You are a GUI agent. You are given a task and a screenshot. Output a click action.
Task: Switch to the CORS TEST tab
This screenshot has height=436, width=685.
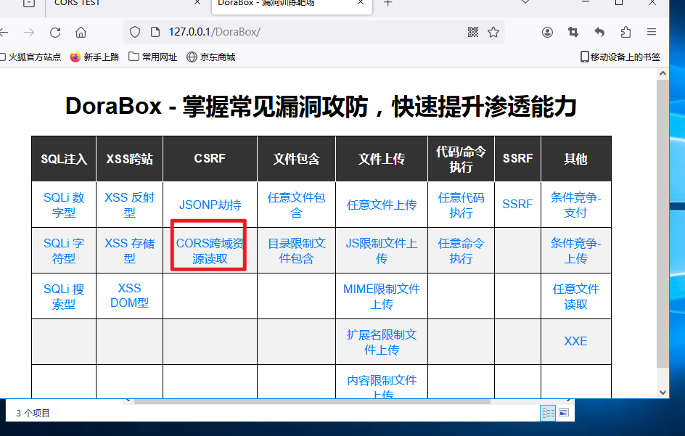tap(125, 4)
